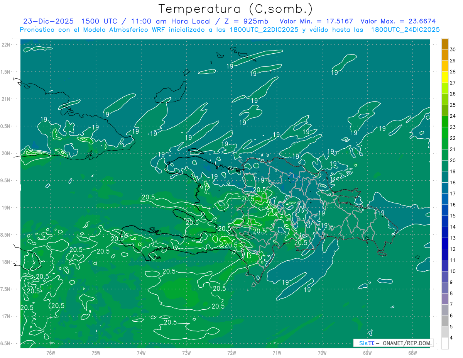Click the blue swatch between 15 and 16
Image resolution: width=463 pixels, height=358 pixels.
coord(445,210)
